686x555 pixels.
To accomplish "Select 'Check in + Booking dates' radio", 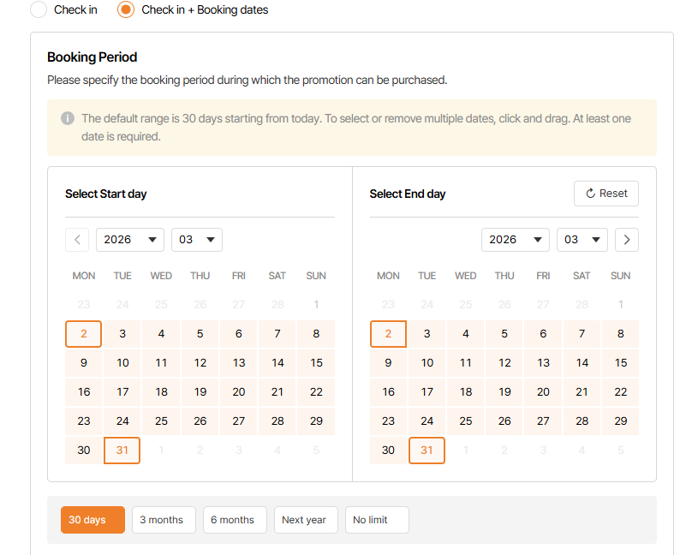I will 126,9.
